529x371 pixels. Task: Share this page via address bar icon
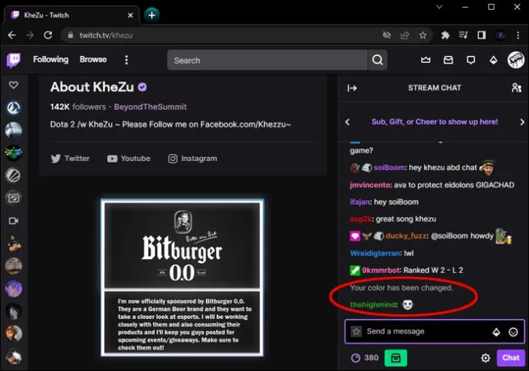click(x=405, y=35)
